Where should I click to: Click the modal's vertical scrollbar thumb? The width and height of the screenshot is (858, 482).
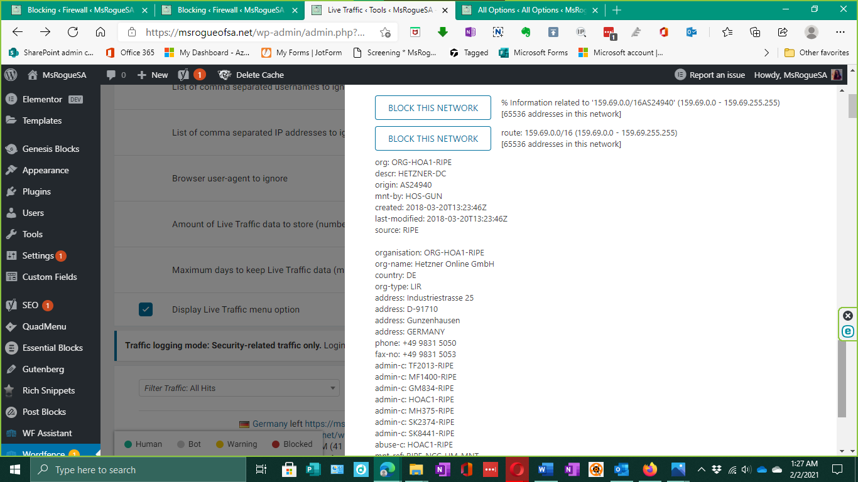click(x=842, y=380)
